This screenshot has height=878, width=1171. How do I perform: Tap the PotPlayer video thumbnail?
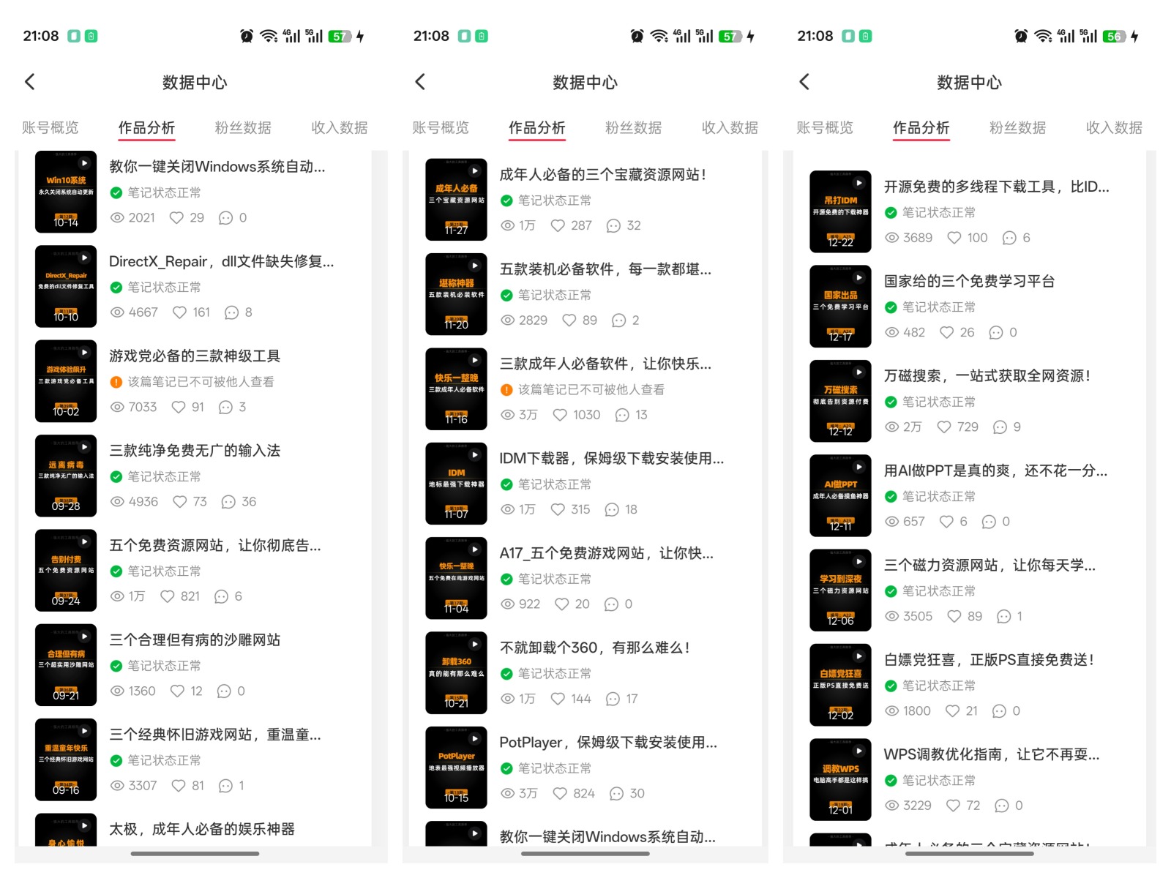(456, 768)
